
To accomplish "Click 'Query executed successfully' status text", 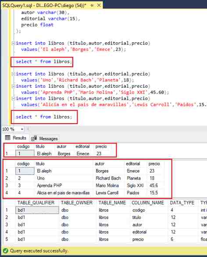I will point(39,251).
